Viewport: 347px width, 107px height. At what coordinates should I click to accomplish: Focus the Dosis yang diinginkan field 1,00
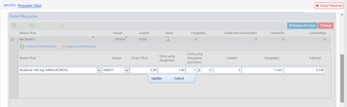point(172,70)
